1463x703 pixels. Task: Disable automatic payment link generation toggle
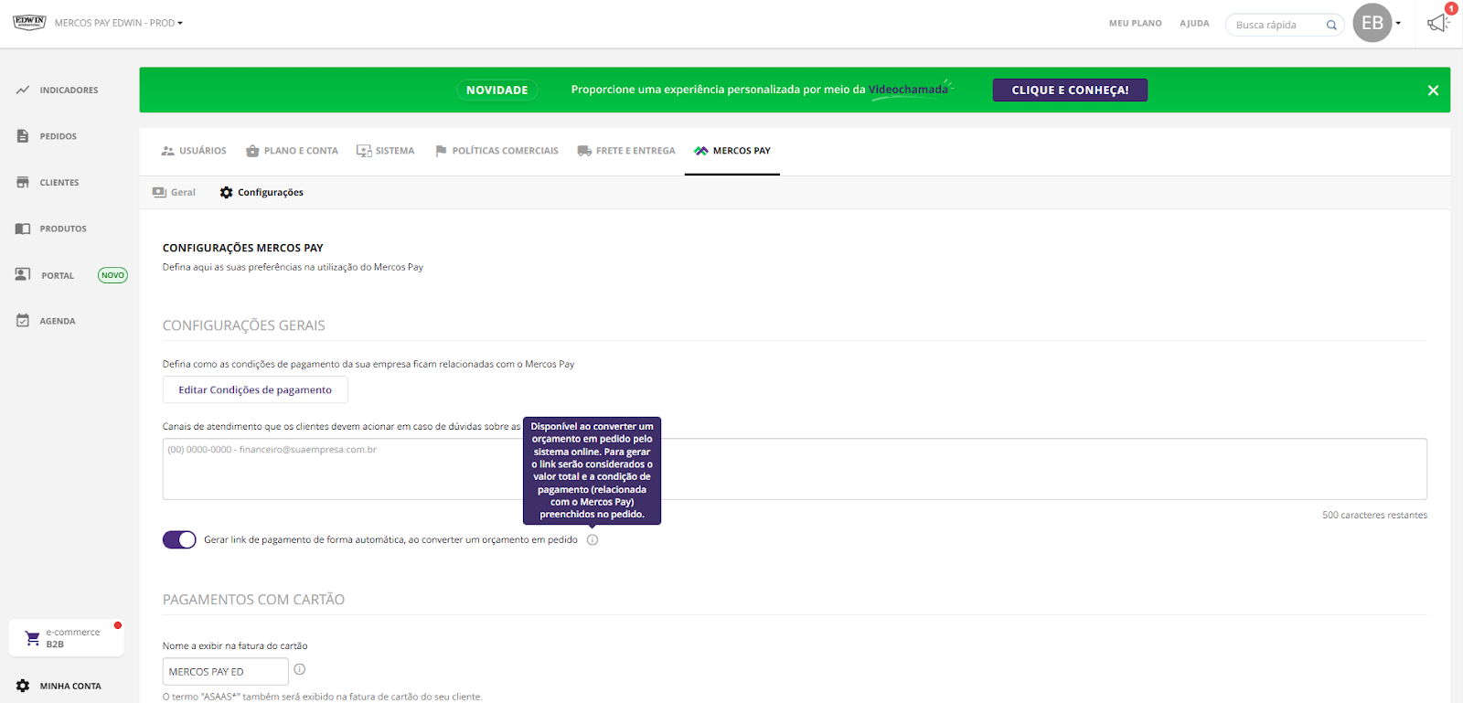(x=179, y=539)
